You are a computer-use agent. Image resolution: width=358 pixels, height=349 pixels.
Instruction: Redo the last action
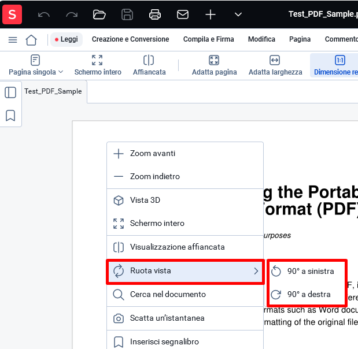click(x=72, y=14)
